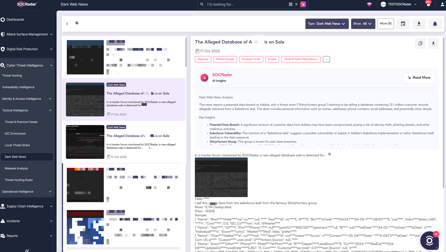Show more tags with ellipsis button
The height and width of the screenshot is (252, 446).
326,59
